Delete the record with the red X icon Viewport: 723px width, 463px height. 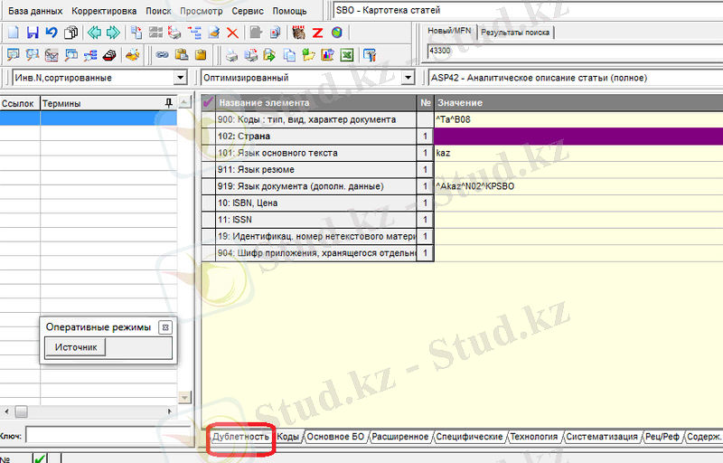232,33
